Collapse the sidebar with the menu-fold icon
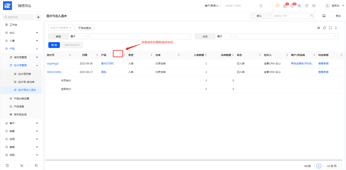This screenshot has width=346, height=170. (36, 166)
